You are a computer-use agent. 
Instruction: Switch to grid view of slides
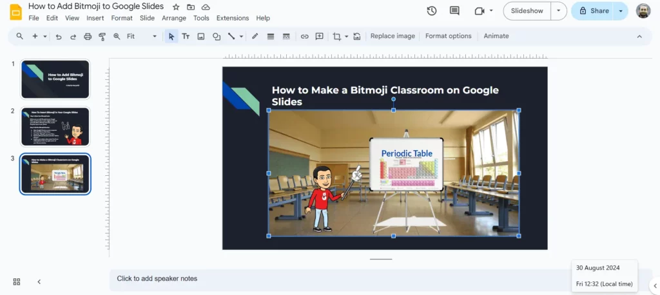[17, 281]
